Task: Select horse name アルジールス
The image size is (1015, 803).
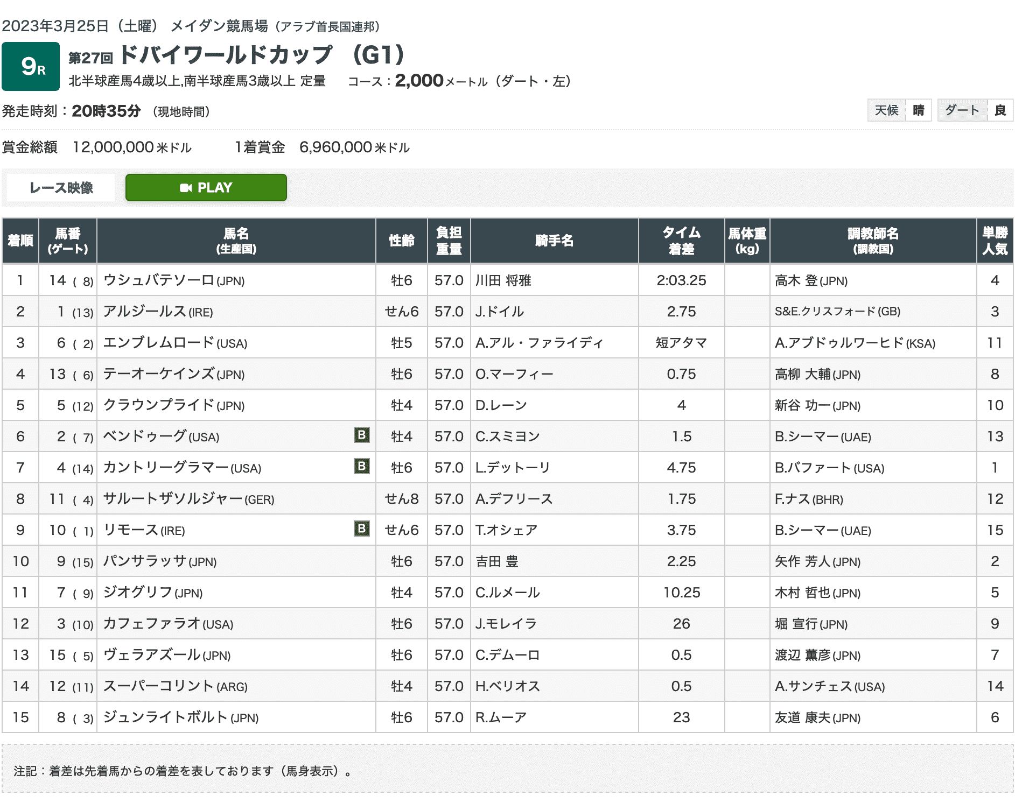Action: pos(145,312)
